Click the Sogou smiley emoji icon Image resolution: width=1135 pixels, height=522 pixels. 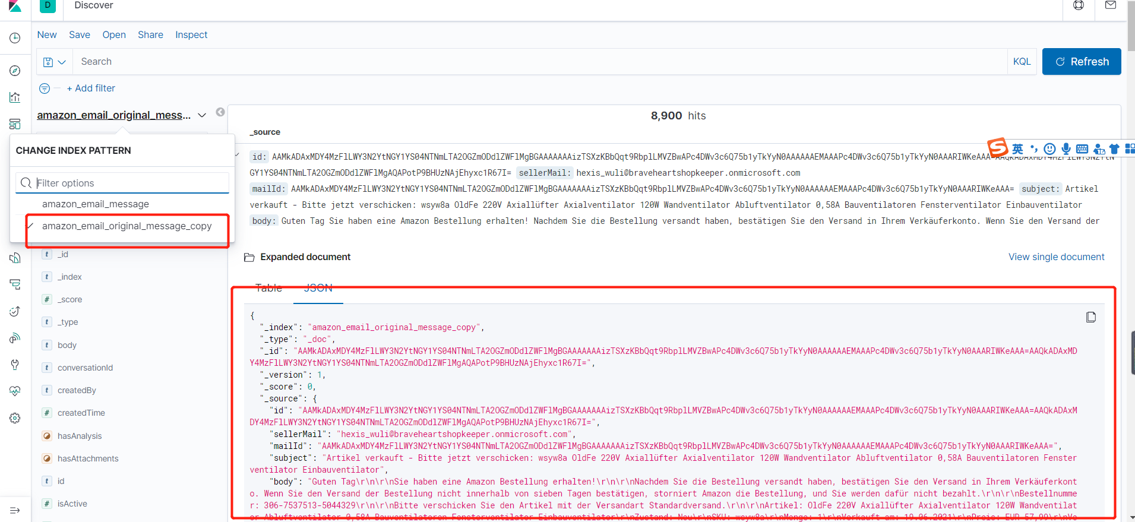[1050, 148]
